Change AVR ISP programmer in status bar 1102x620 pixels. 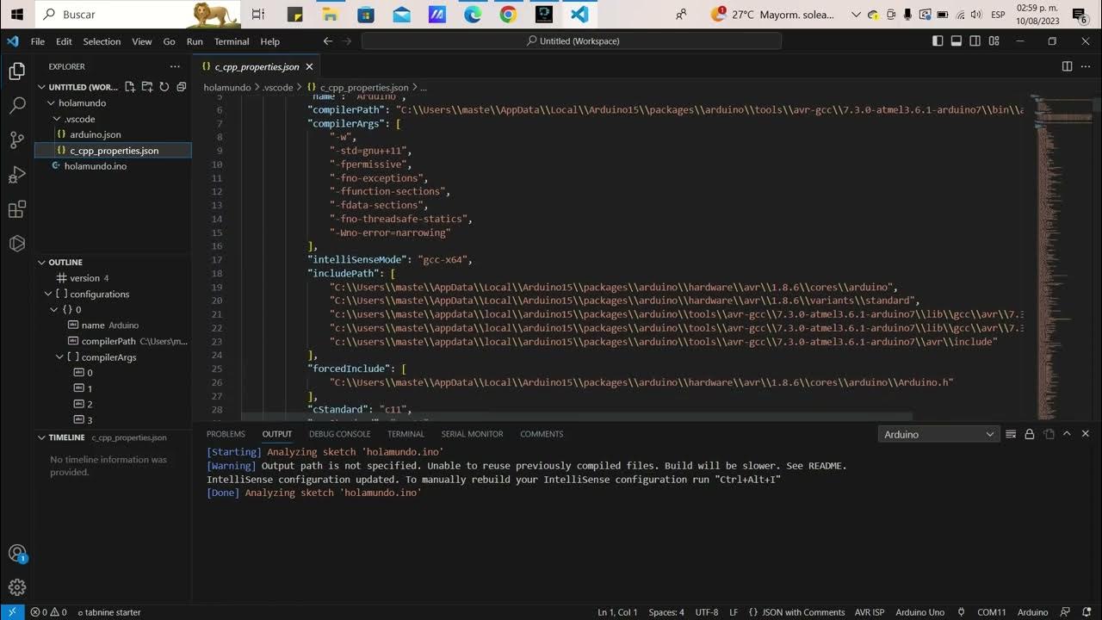(x=870, y=612)
